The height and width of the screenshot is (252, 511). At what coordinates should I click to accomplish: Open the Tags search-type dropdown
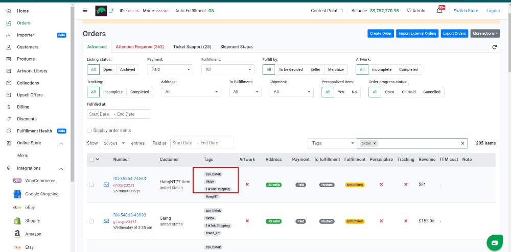tap(332, 143)
